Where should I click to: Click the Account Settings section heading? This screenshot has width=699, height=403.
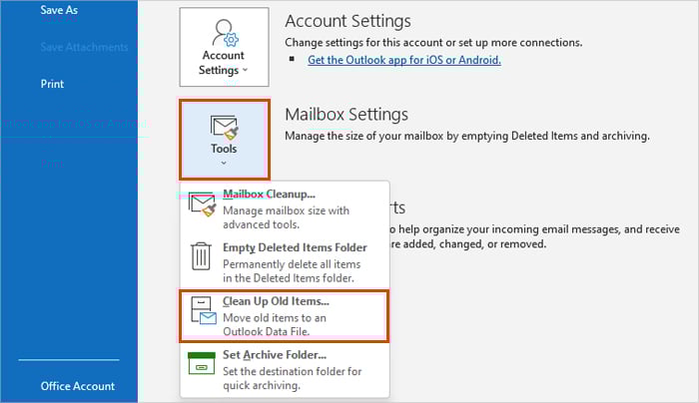tap(348, 21)
